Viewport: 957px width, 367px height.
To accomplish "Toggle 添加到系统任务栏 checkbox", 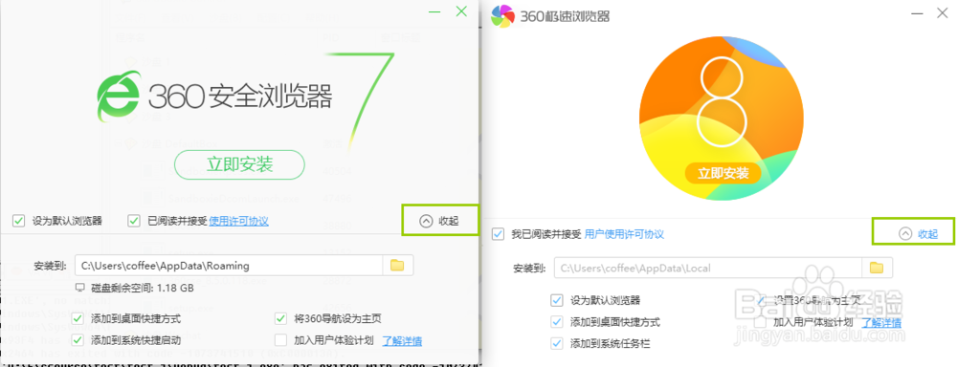I will 556,343.
